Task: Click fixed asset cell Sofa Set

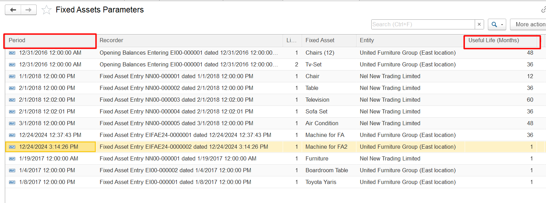Action: 316,112
